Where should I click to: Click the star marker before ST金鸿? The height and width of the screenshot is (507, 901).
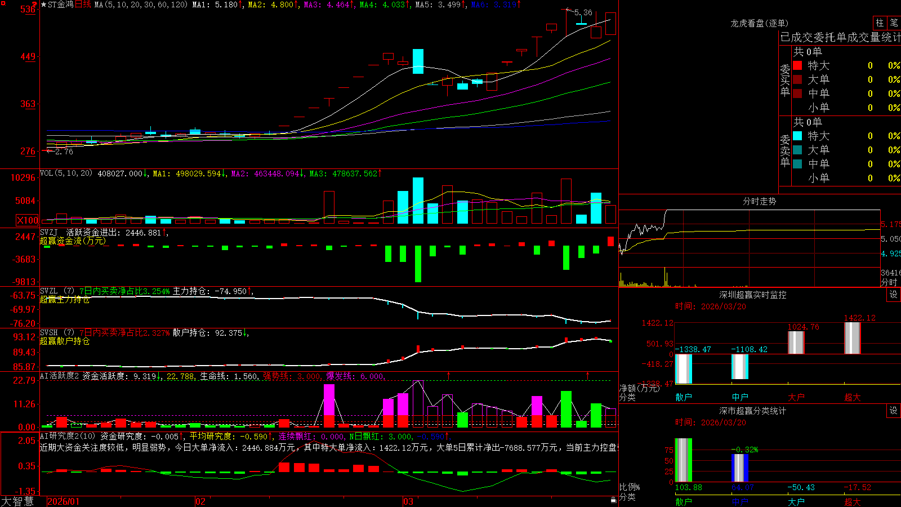pyautogui.click(x=44, y=5)
